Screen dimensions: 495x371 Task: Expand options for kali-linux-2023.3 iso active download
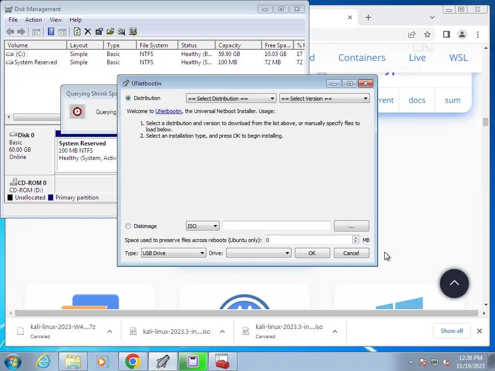click(222, 331)
